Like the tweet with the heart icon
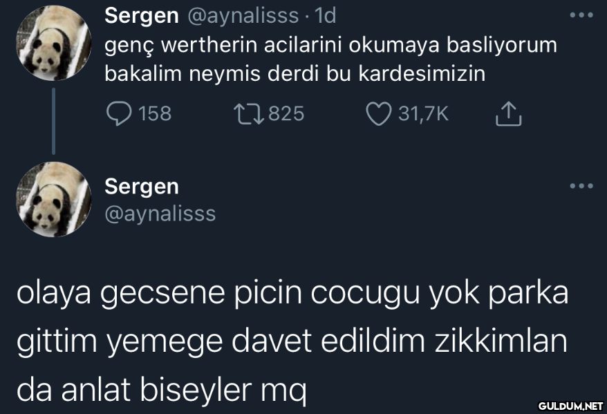This screenshot has height=414, width=607. pos(379,115)
